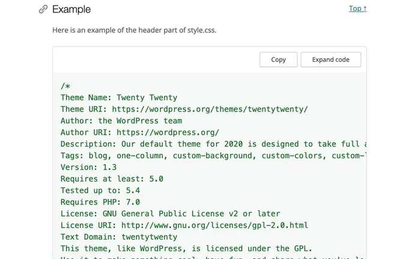Jump to the page top via Top link

point(357,9)
